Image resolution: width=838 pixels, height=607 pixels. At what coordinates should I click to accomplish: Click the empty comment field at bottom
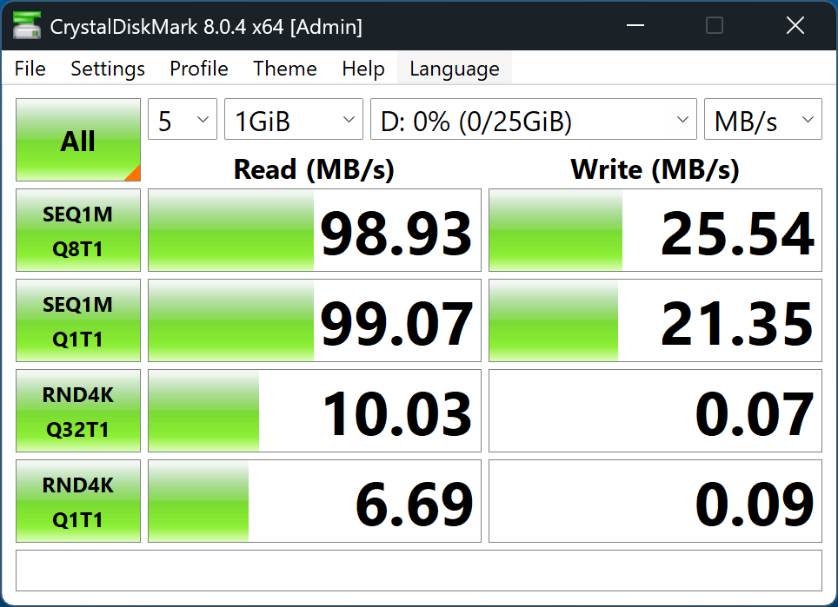pyautogui.click(x=418, y=571)
